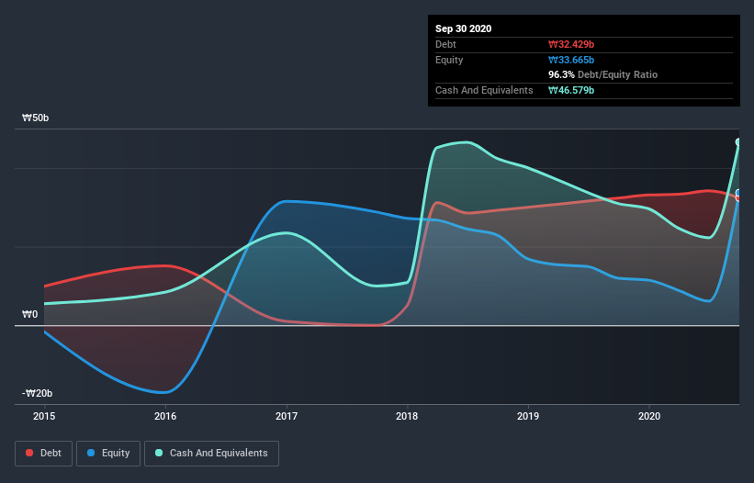Click the 96.3% Debt/Equity Ratio text

coord(603,74)
